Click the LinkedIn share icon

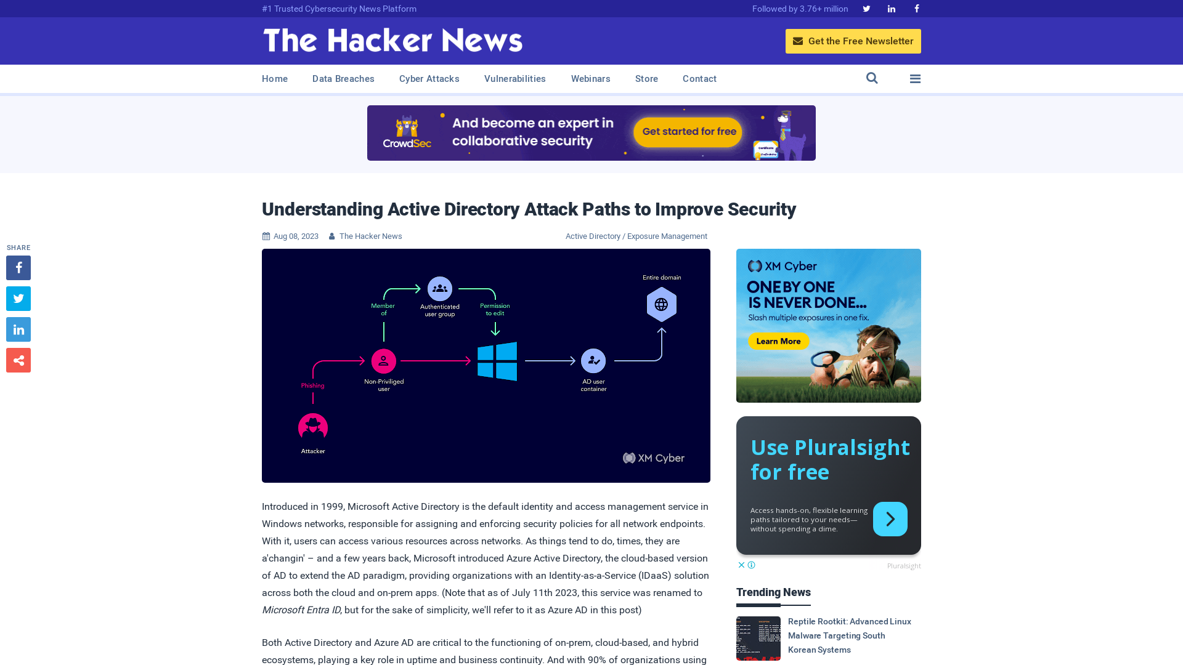tap(18, 329)
